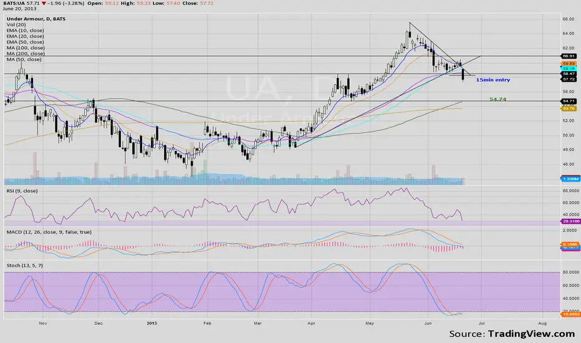This screenshot has height=343, width=581.
Task: Click the EMA (10, close) indicator label
Action: (x=25, y=31)
